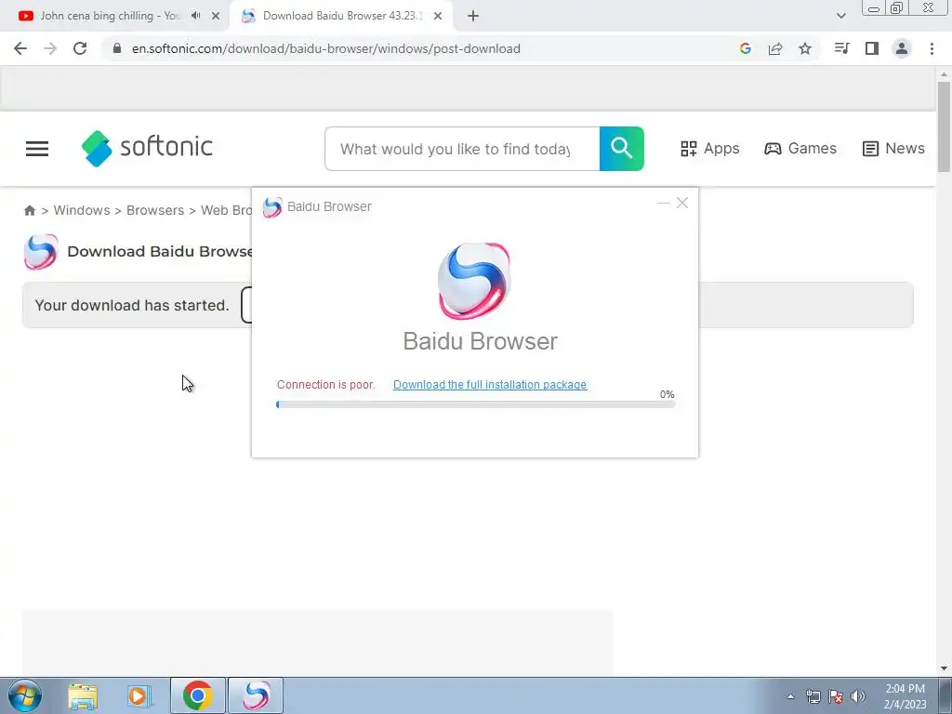
Task: Open the Google icon in address bar
Action: pyautogui.click(x=746, y=48)
